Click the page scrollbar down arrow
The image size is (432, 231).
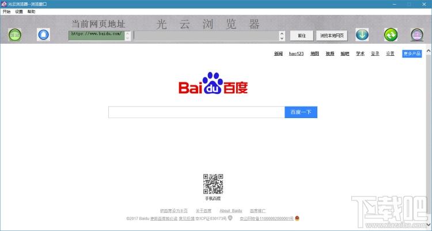(x=429, y=225)
